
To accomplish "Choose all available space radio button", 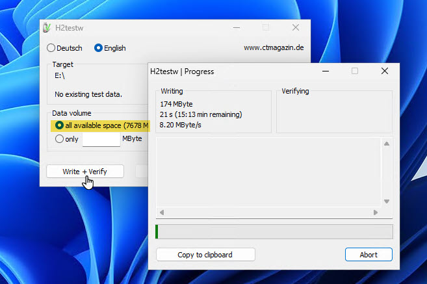I will 59,125.
